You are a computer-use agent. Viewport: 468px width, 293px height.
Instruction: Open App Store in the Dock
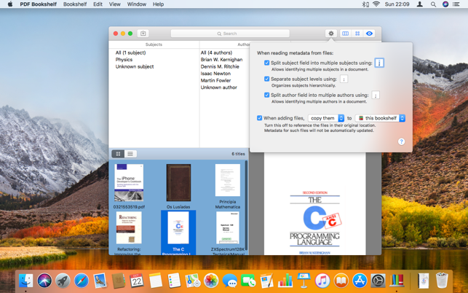click(360, 281)
